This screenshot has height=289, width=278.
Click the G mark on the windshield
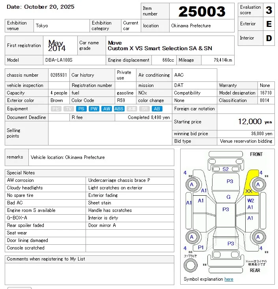[x=228, y=197]
